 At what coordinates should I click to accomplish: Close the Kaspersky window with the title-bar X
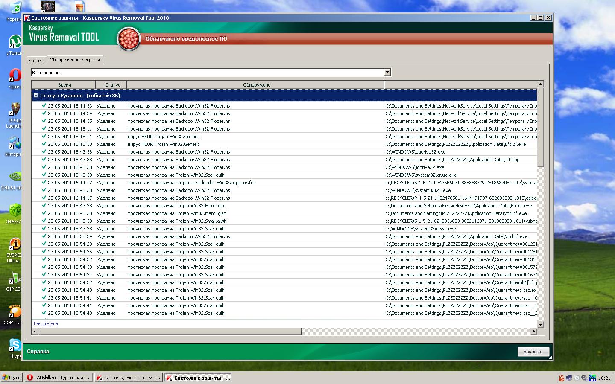point(548,18)
